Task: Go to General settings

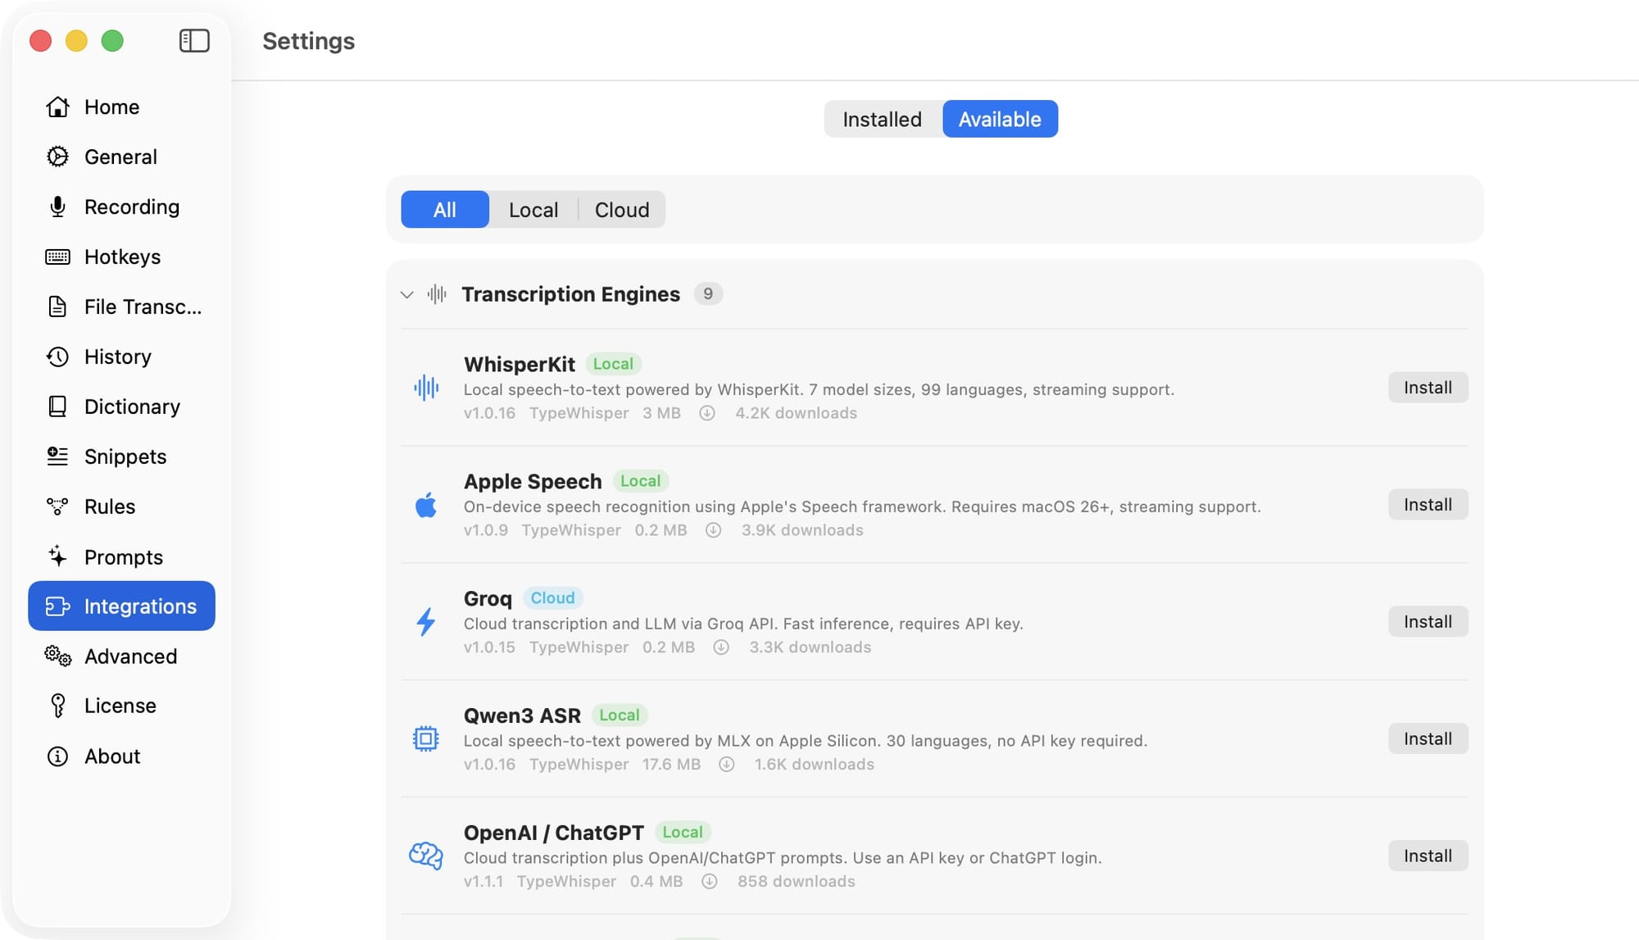Action: coord(121,157)
